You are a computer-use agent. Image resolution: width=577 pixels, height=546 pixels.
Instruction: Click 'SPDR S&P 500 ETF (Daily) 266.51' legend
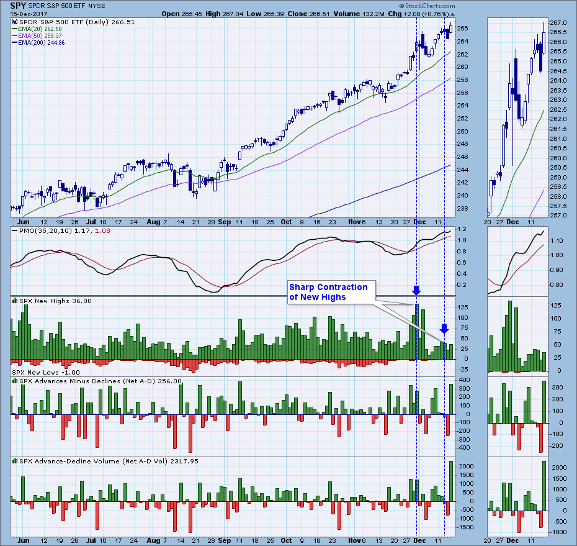coord(77,22)
